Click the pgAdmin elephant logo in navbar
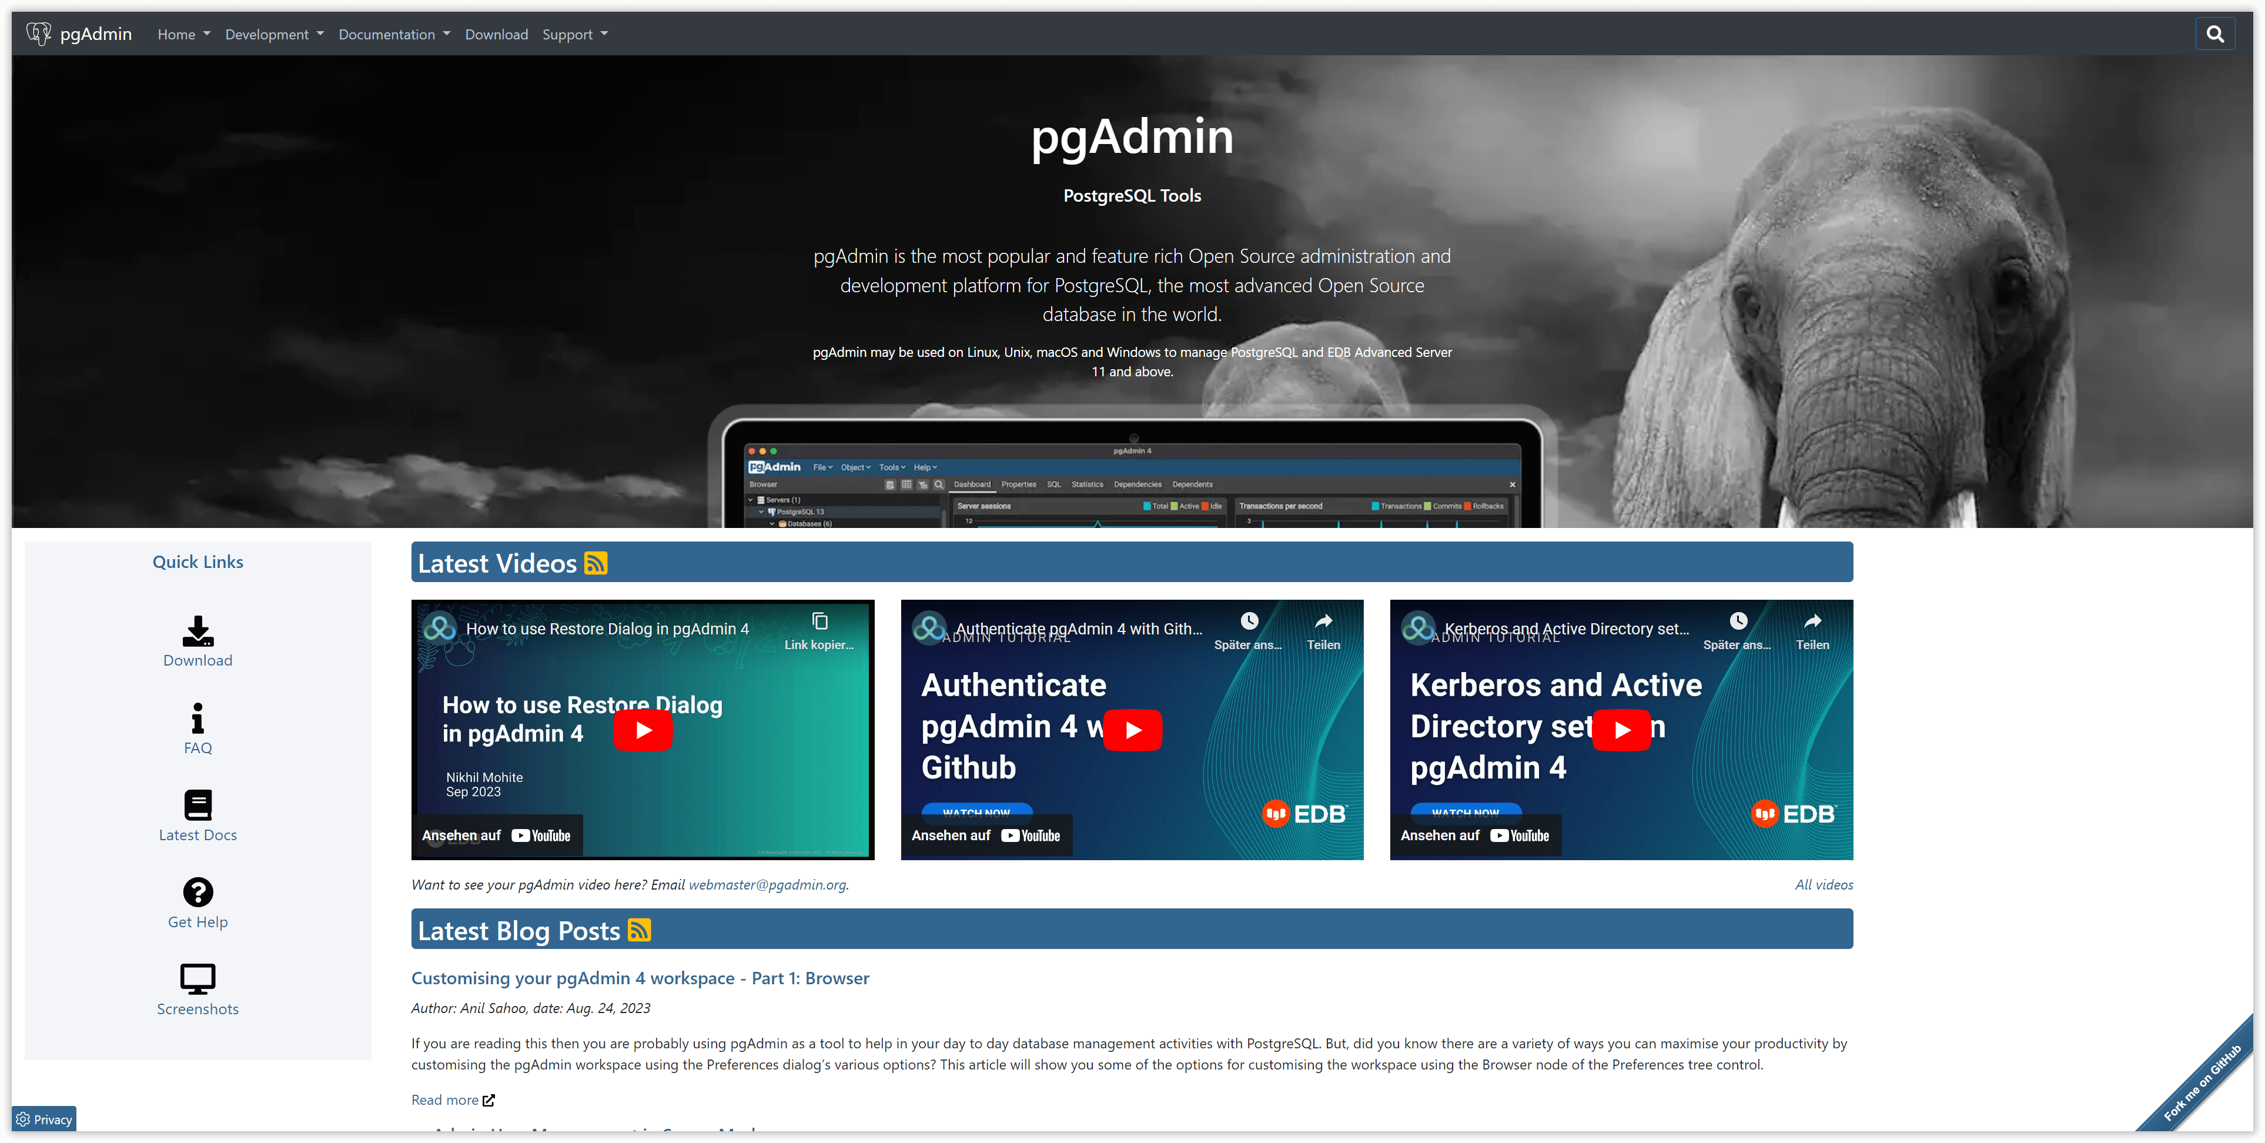The image size is (2265, 1143). tap(39, 34)
